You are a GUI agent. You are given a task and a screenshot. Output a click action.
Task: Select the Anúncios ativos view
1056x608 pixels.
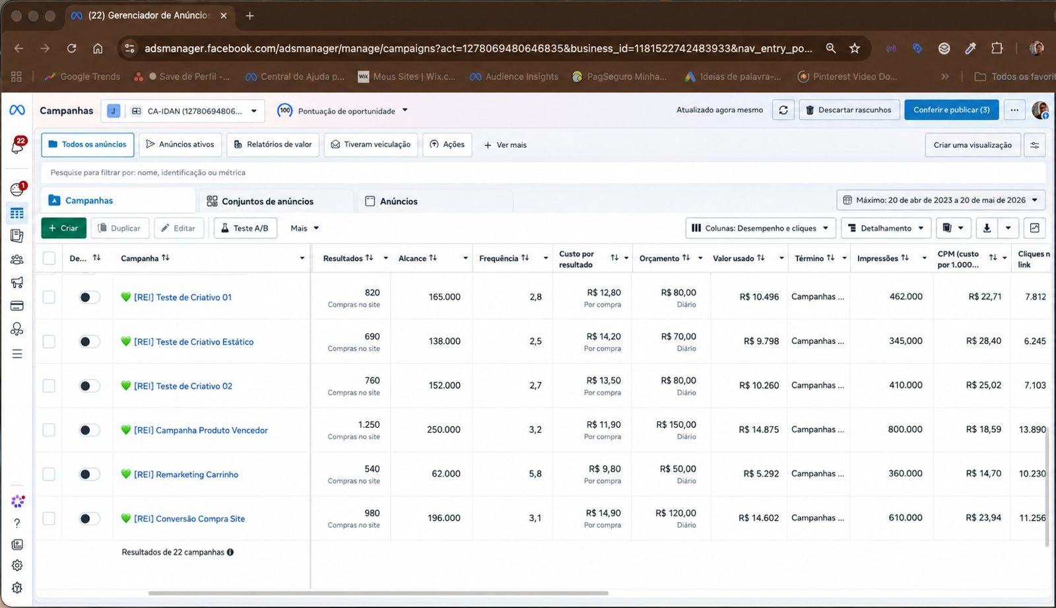(x=180, y=145)
